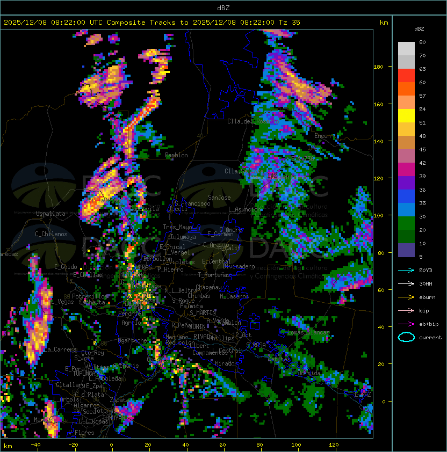Click the 'Lomas Blancas' map label
This screenshot has width=447, height=452.
coord(308,332)
